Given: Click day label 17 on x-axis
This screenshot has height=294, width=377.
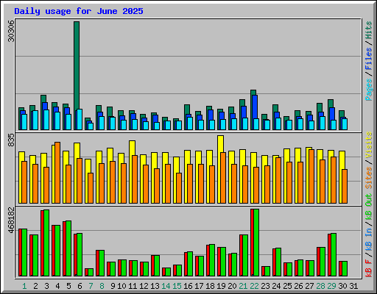Looking at the screenshot, I should pyautogui.click(x=199, y=286).
